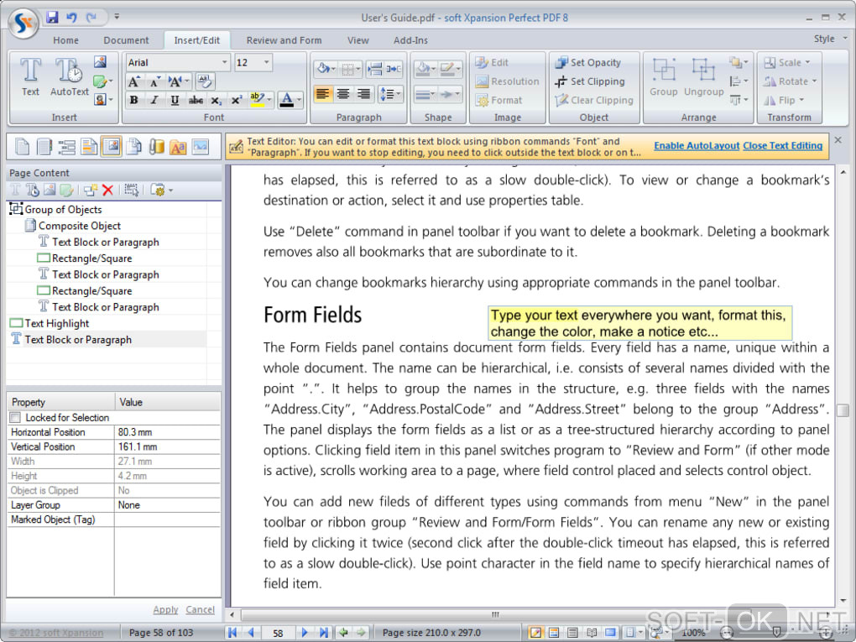Open the font size 12 dropdown
The image size is (856, 642).
pyautogui.click(x=266, y=62)
